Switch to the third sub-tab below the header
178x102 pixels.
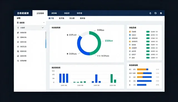click(x=72, y=18)
